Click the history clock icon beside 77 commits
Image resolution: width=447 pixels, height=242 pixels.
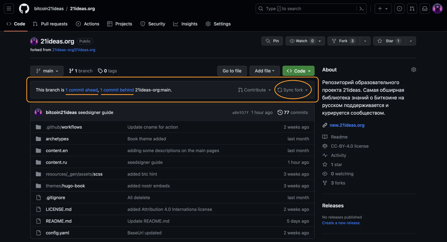point(280,112)
